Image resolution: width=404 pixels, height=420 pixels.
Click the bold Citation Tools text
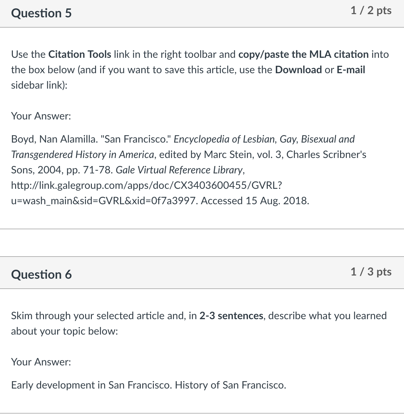(x=80, y=54)
